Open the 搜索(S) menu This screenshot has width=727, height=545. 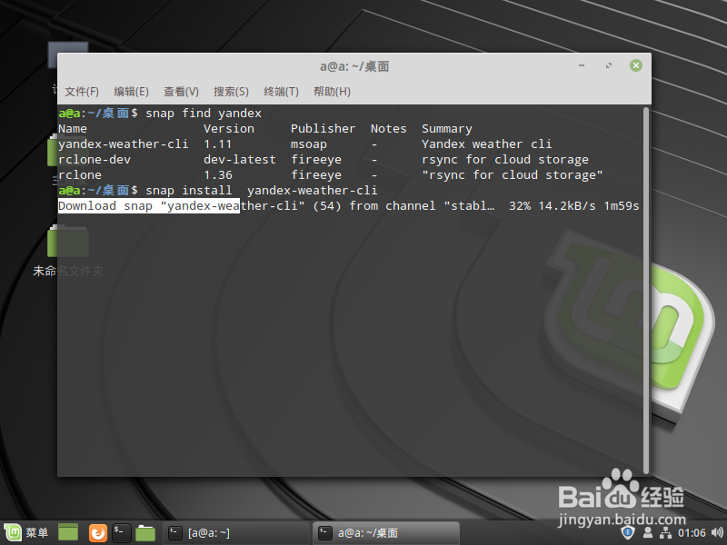pos(231,92)
